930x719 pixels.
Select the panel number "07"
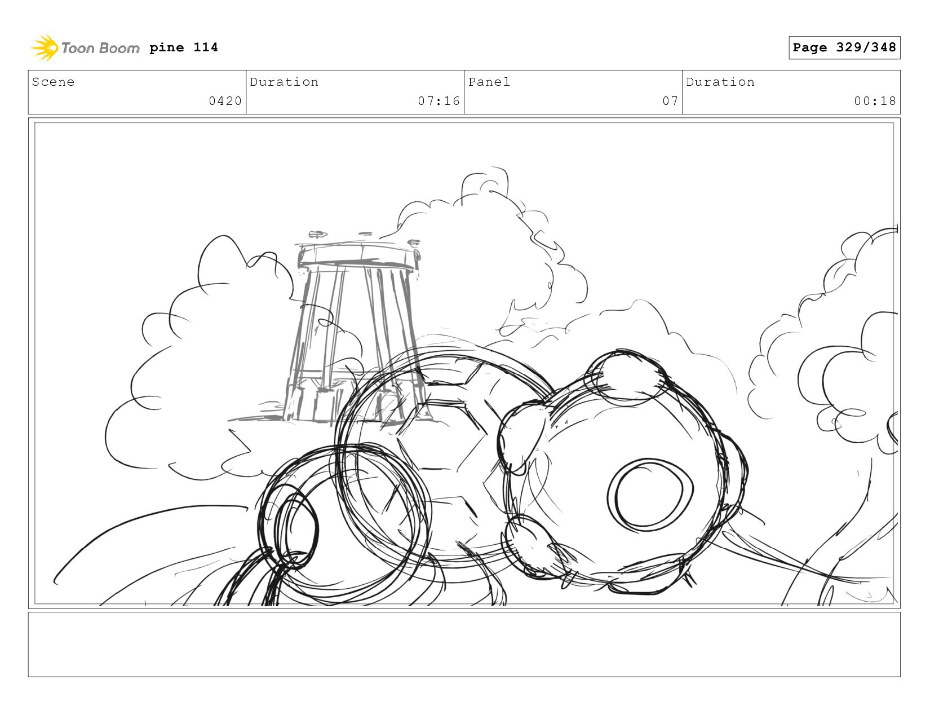pyautogui.click(x=670, y=101)
